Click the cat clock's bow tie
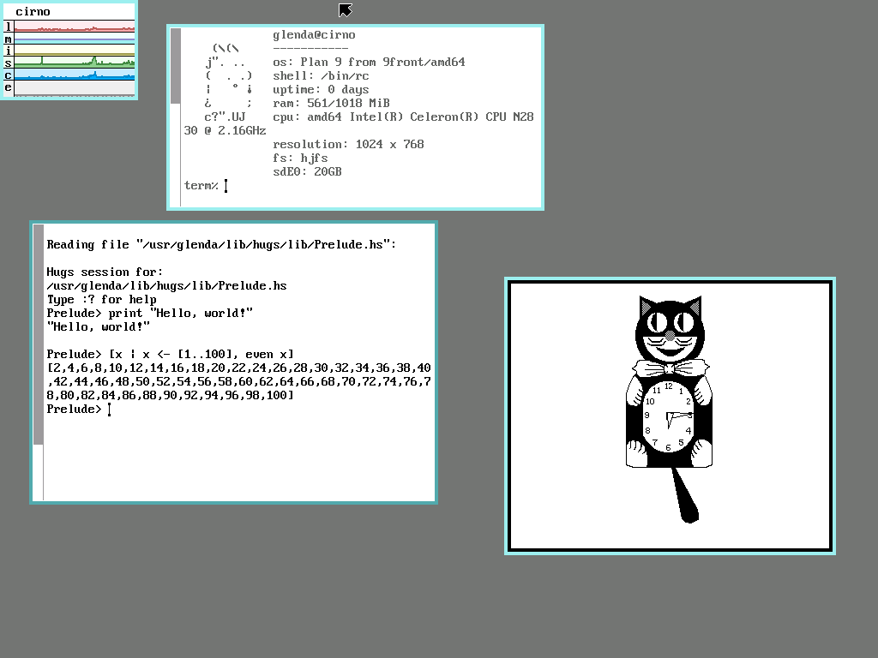 [668, 369]
